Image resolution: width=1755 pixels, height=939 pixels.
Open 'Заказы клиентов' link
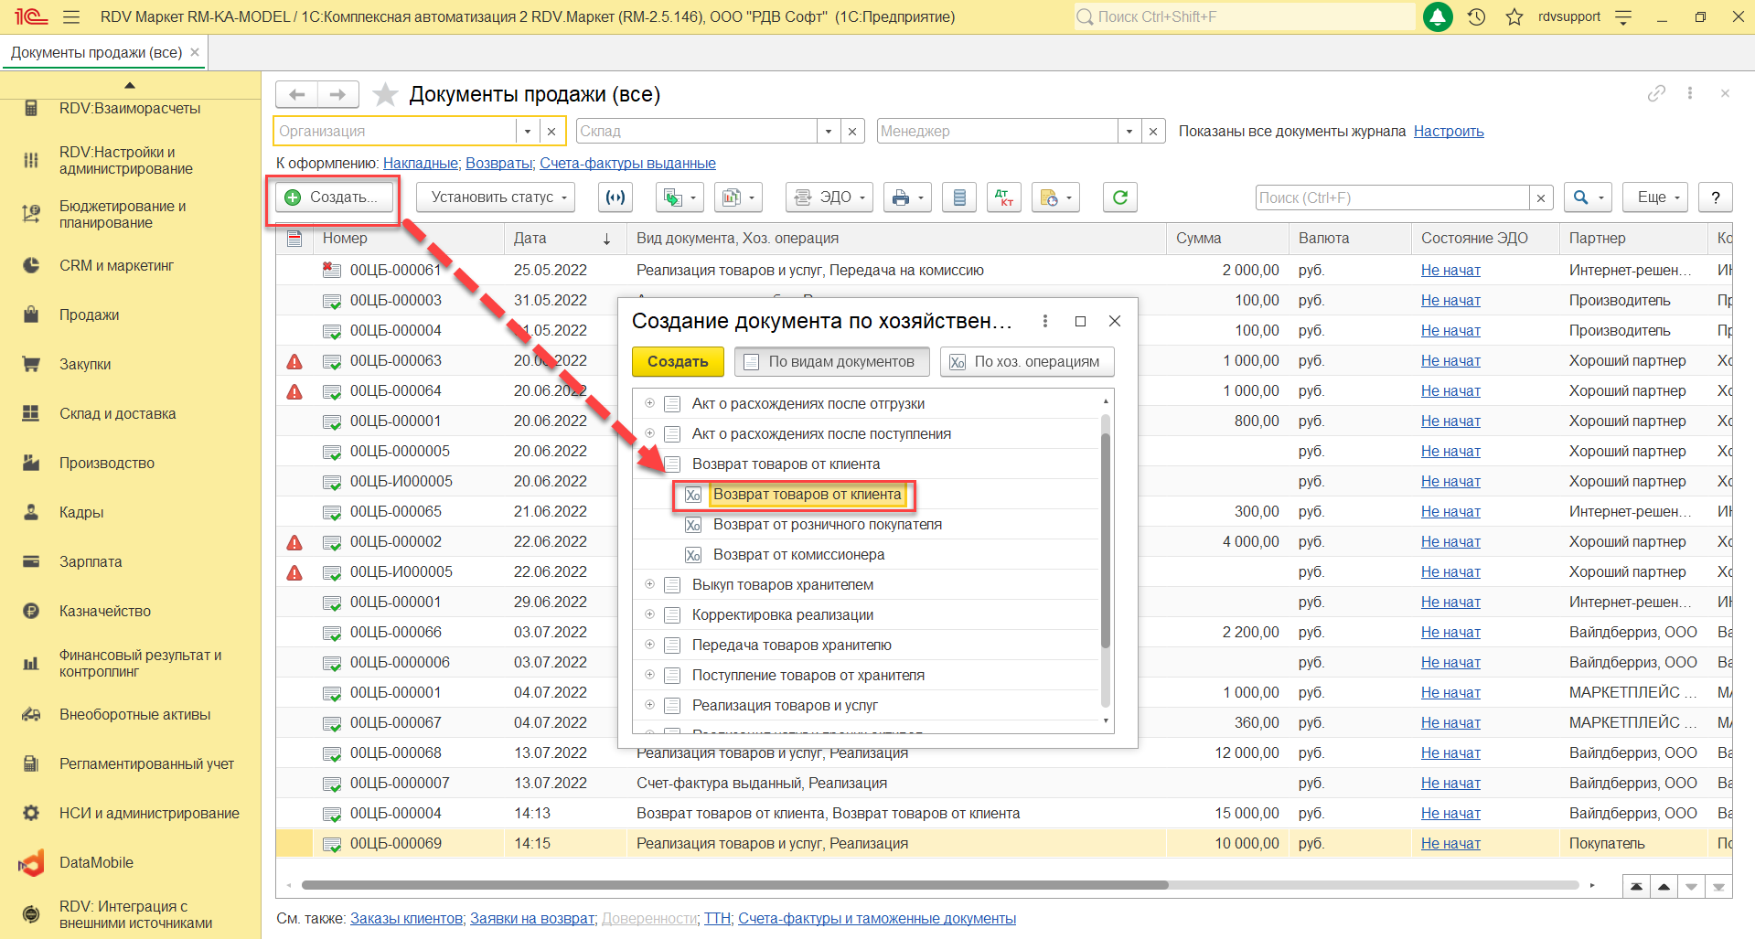[x=406, y=918]
